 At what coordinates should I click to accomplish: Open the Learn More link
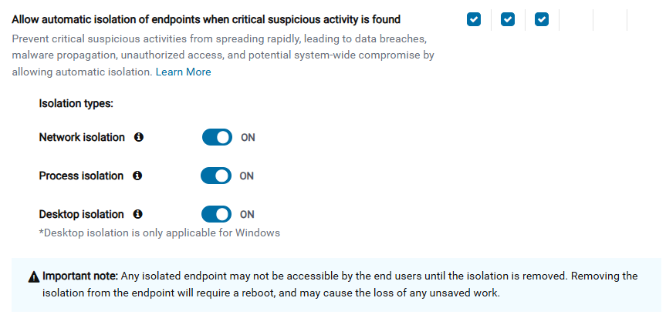pos(183,72)
